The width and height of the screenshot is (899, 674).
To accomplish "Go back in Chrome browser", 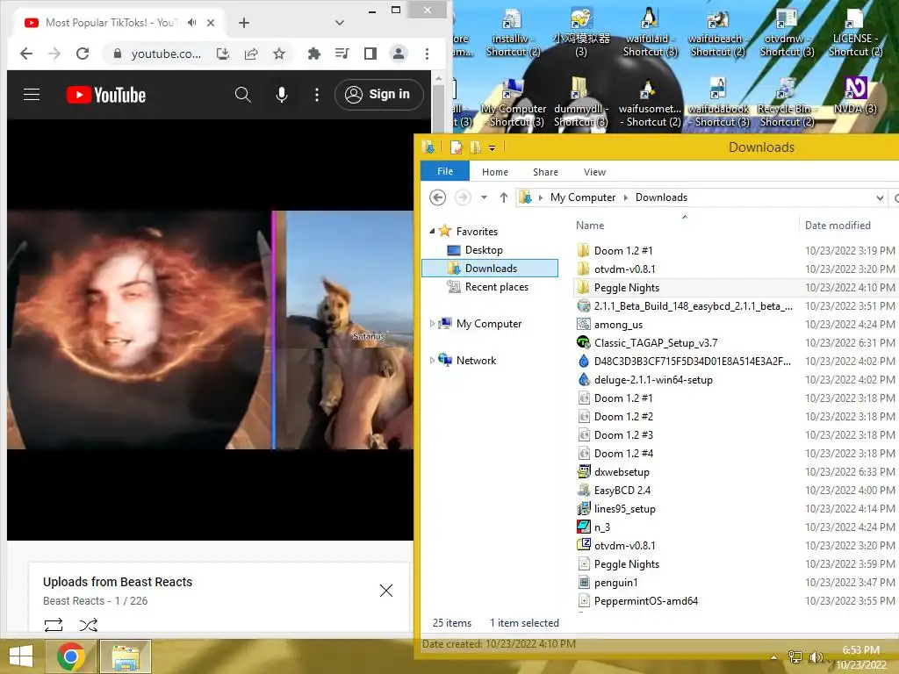I will coord(26,54).
